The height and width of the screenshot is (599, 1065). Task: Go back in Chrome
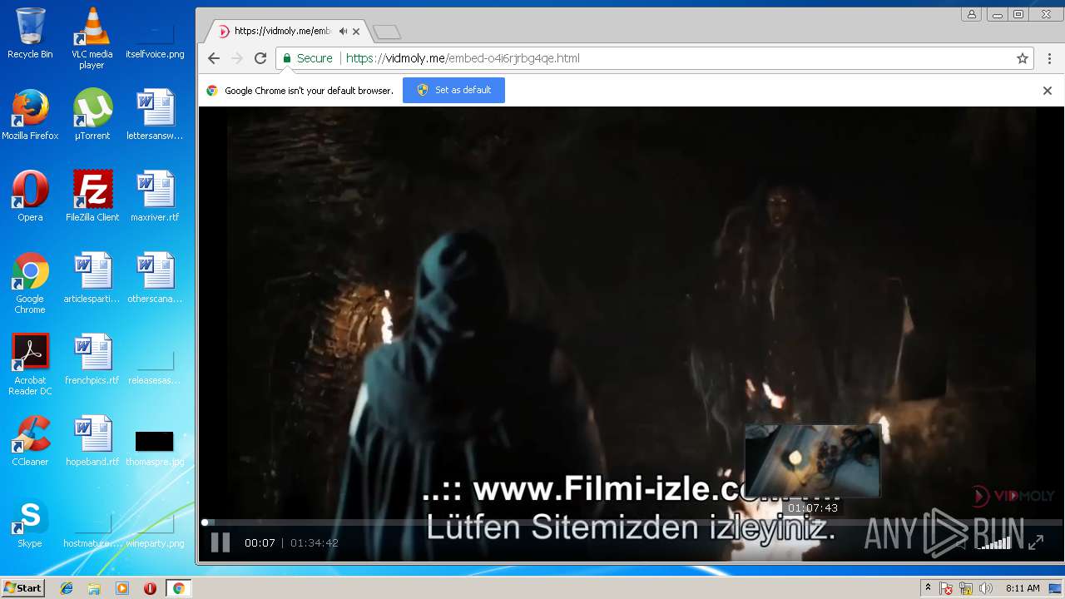point(214,58)
